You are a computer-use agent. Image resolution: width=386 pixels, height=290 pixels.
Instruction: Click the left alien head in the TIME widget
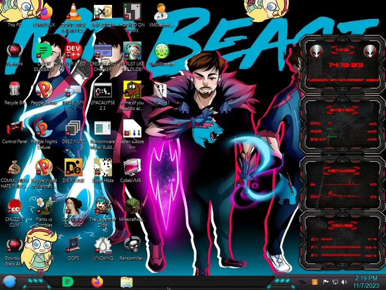click(316, 51)
